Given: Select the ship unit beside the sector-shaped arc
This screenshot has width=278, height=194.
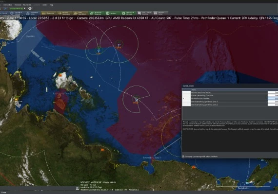Looking at the screenshot, I should (x=99, y=51).
